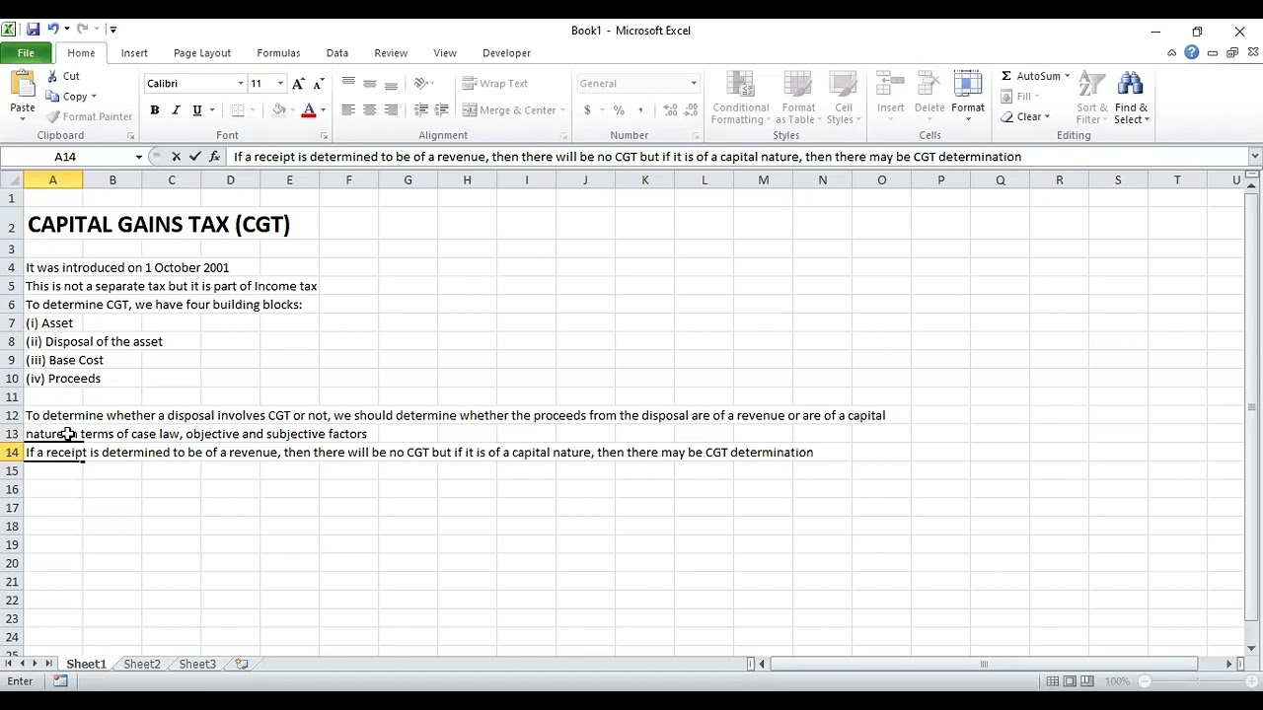Decrease font size with Shrink Font icon
The height and width of the screenshot is (710, 1263).
tap(319, 84)
